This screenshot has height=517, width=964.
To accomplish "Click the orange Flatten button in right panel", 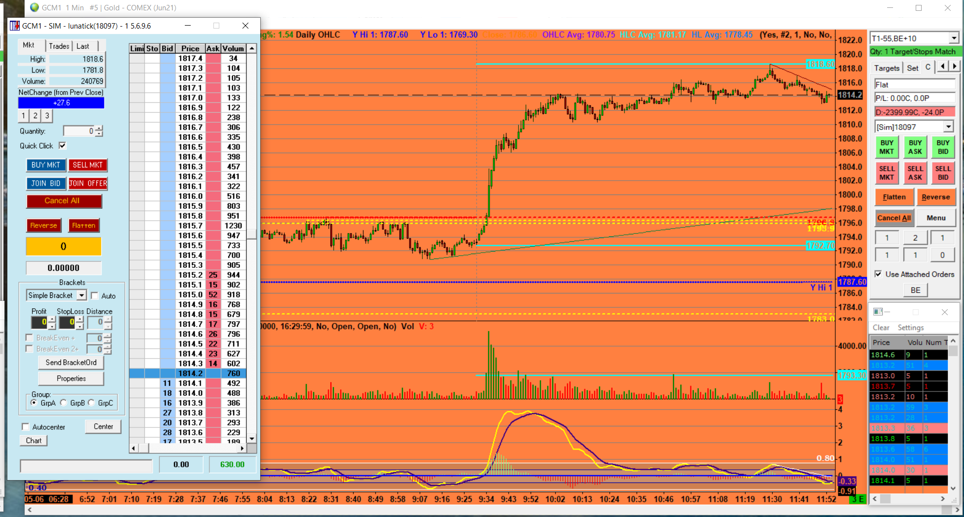I will 894,197.
